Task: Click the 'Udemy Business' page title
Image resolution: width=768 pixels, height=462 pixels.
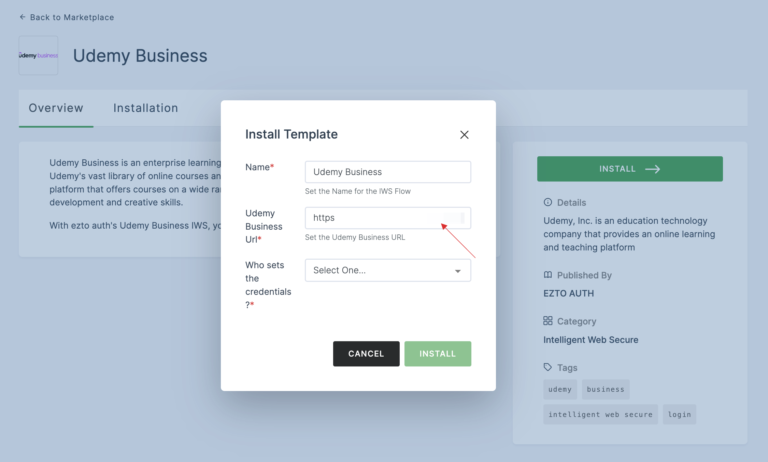Action: pos(140,56)
